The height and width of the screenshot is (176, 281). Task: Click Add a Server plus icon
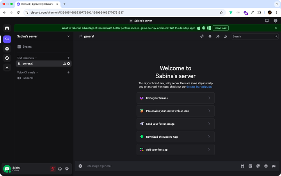coord(7,48)
